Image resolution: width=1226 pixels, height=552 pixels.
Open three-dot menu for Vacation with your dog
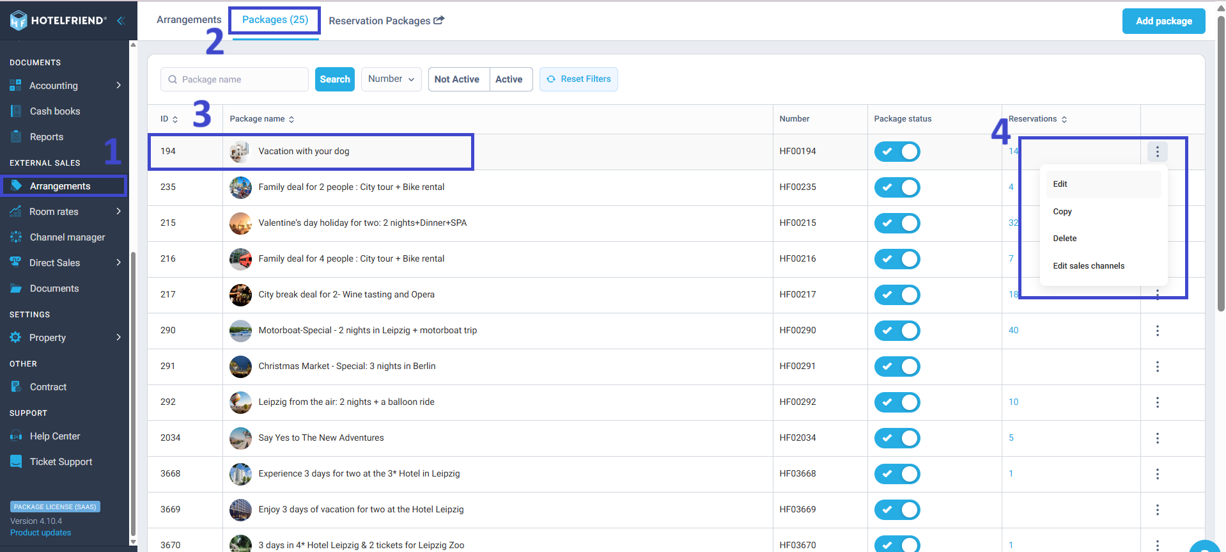coord(1157,152)
